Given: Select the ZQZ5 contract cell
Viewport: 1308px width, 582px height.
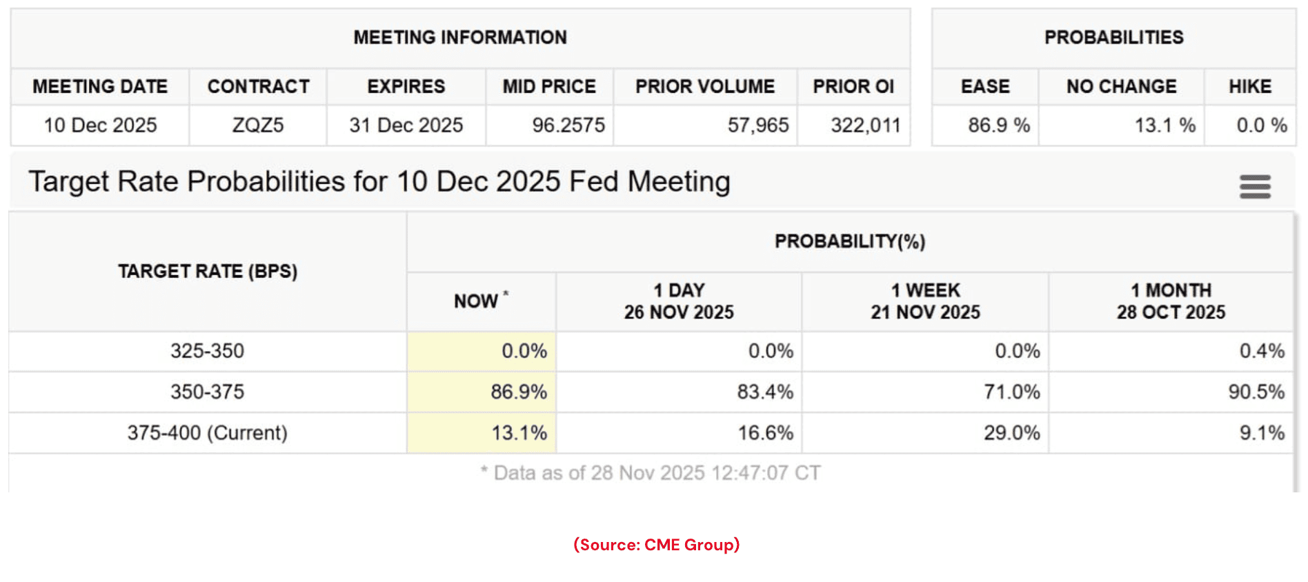Looking at the screenshot, I should click(x=257, y=126).
